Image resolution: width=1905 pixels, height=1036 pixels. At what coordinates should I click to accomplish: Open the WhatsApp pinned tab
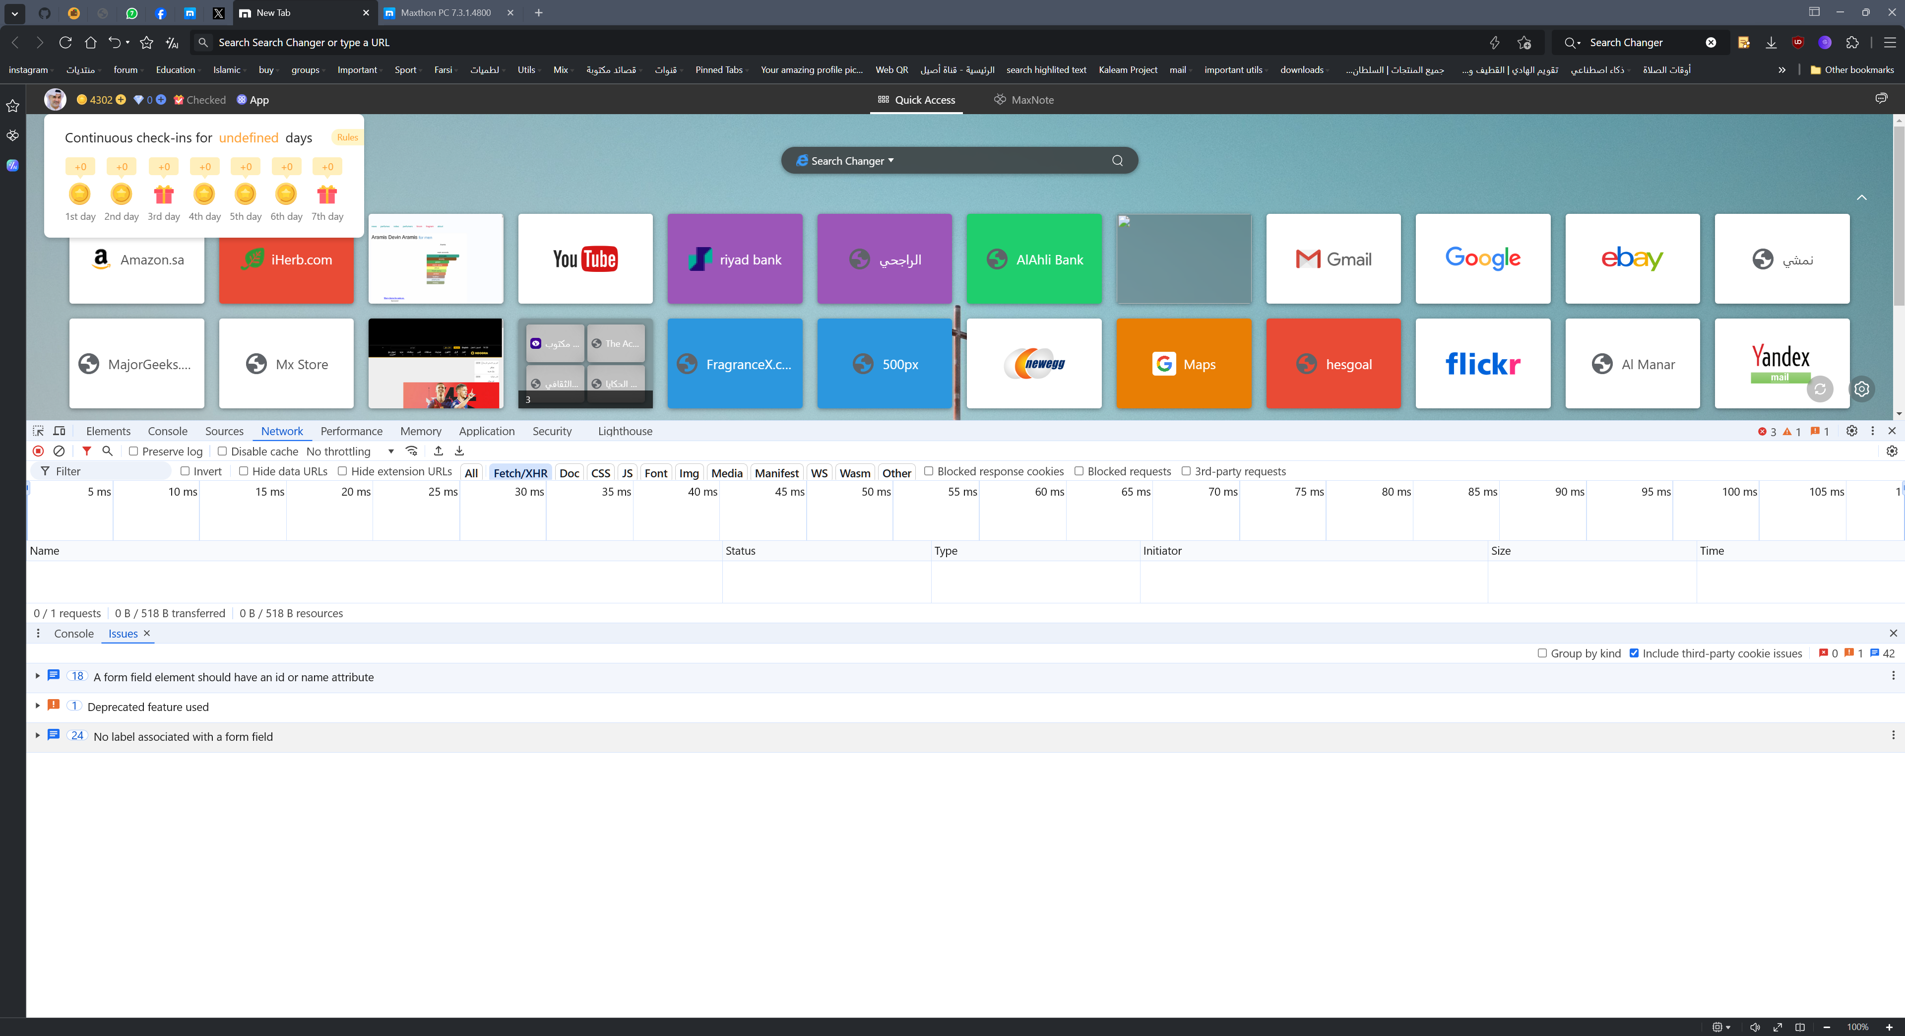[131, 13]
